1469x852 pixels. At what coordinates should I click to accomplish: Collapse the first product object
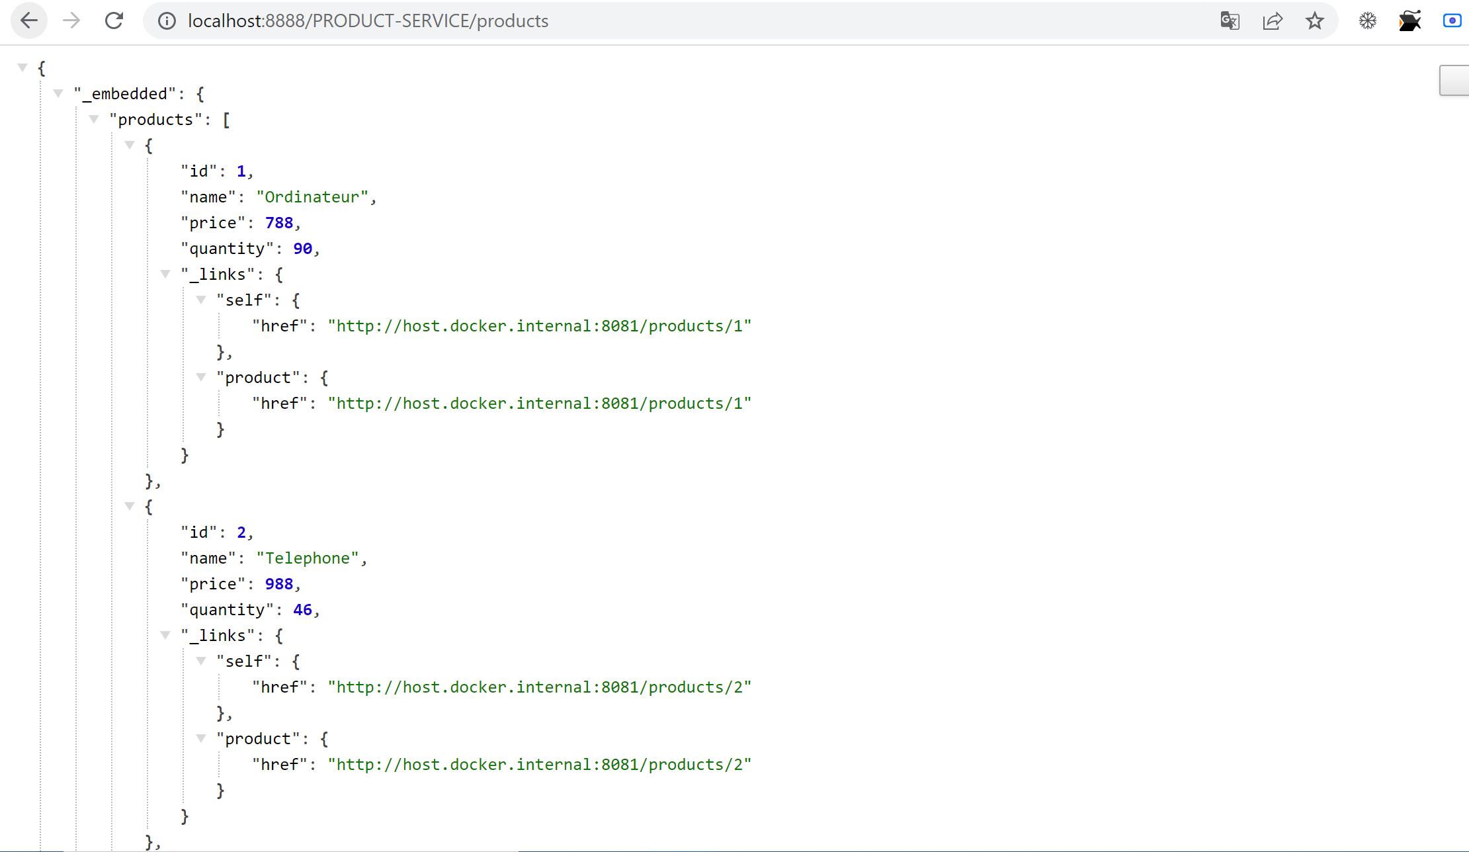[x=130, y=145]
